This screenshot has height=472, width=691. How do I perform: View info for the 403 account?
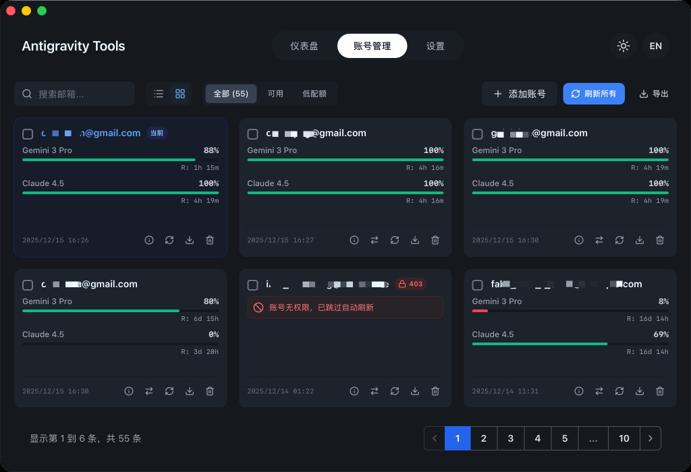(x=354, y=391)
